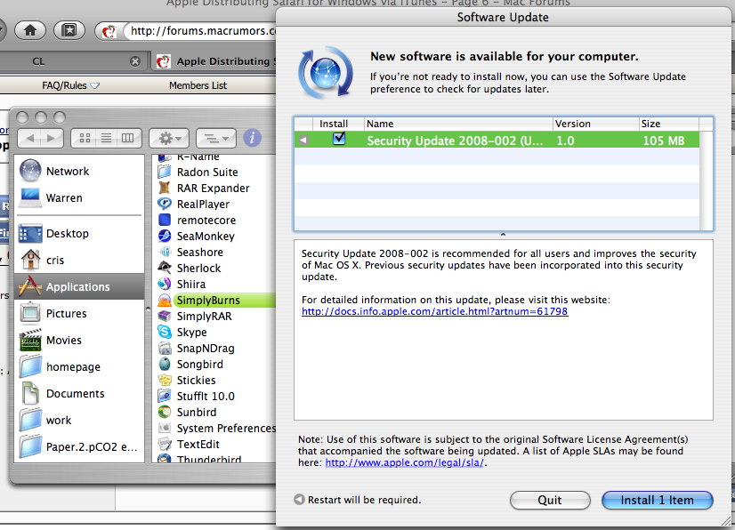The image size is (735, 530).
Task: Click the version 1.0 cell
Action: 565,141
